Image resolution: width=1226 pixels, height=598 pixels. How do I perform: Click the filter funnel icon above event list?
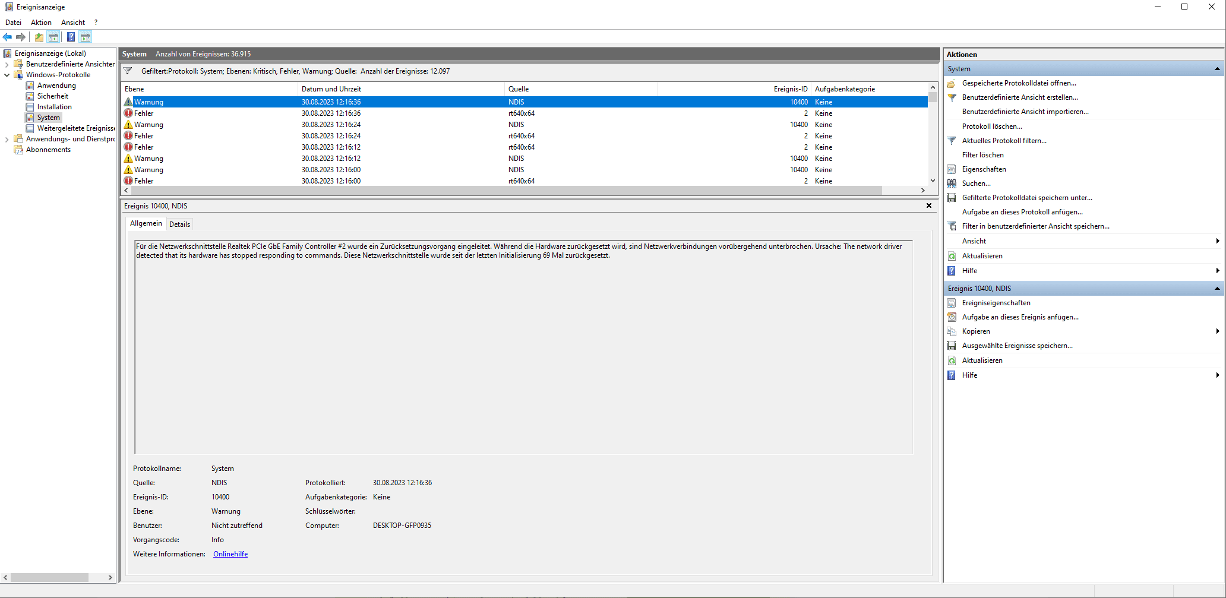pyautogui.click(x=128, y=71)
